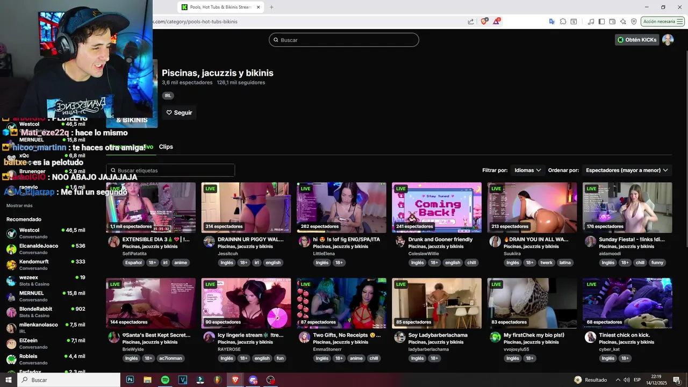Open the 'Coming Back!' stream thumbnail
Screen dimensions: 688x387
[x=436, y=207]
